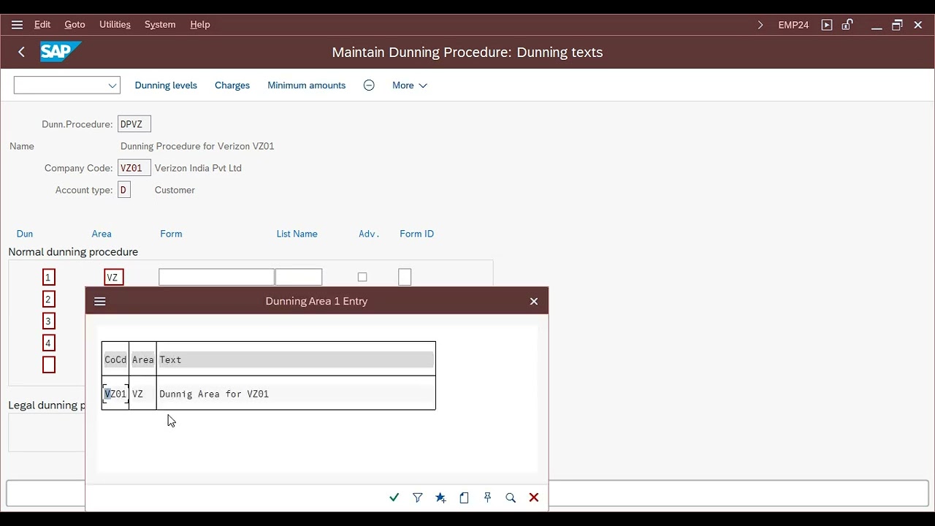Open the SAP hamburger main menu
The height and width of the screenshot is (526, 935).
point(17,25)
